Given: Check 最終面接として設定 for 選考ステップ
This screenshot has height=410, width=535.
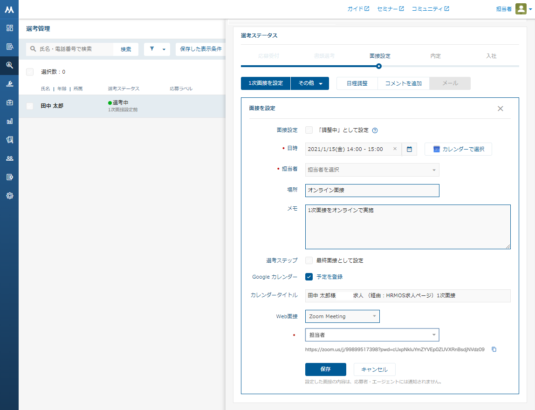Looking at the screenshot, I should click(x=309, y=260).
